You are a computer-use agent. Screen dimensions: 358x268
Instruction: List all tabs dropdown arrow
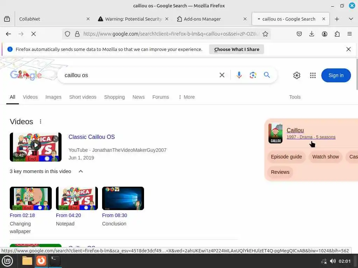[351, 19]
